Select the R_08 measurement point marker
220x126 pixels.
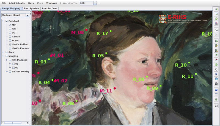pos(147,77)
